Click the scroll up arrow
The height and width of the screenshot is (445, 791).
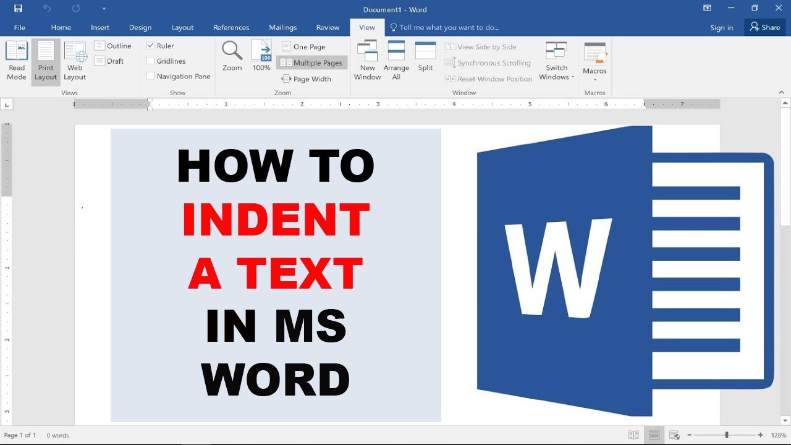coord(785,103)
